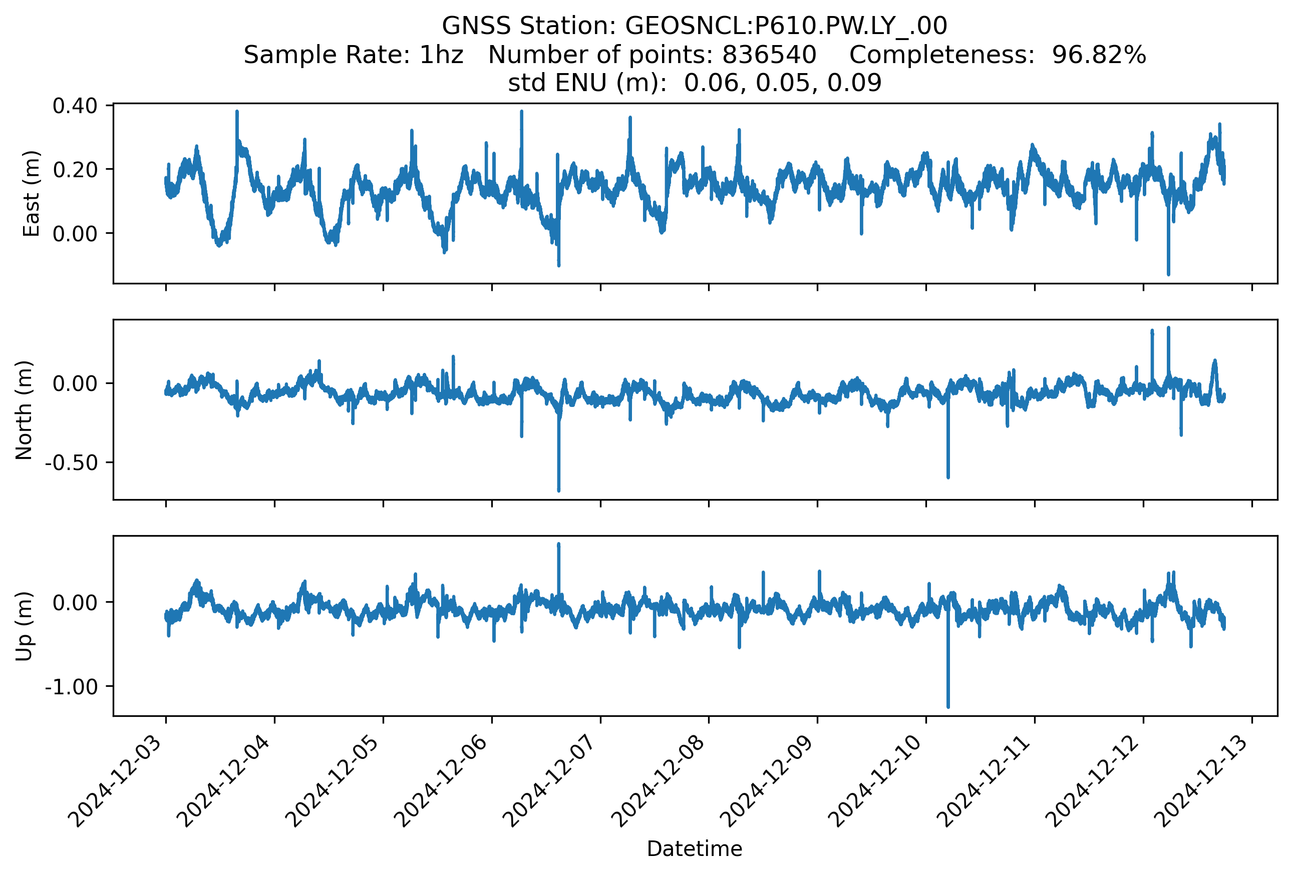Viewport: 1292px width, 875px height.
Task: Click the 'Datetime' x-axis label
Action: tap(695, 848)
